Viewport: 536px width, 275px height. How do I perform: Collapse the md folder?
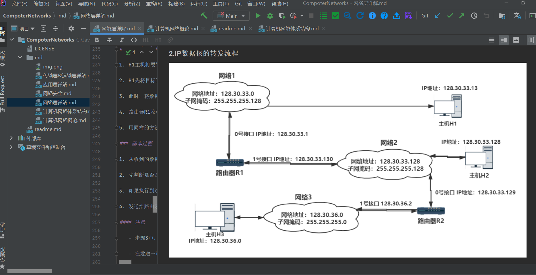pos(20,57)
